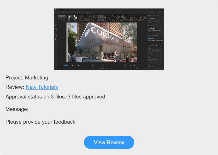Screen dimensions: 218x155
Task: Click the delete trash icon on a comment
Action: click(162, 24)
